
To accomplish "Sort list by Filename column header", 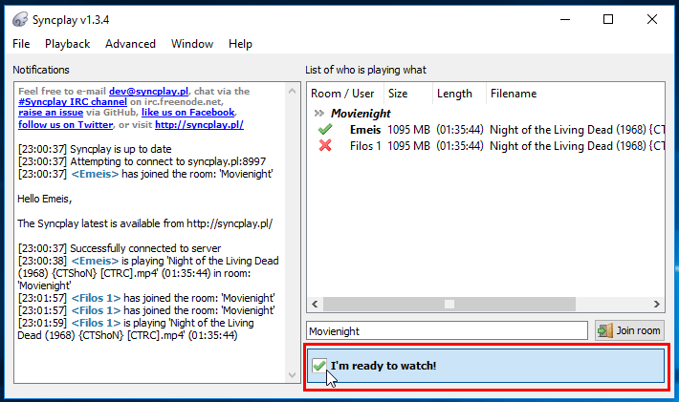I will pyautogui.click(x=514, y=94).
